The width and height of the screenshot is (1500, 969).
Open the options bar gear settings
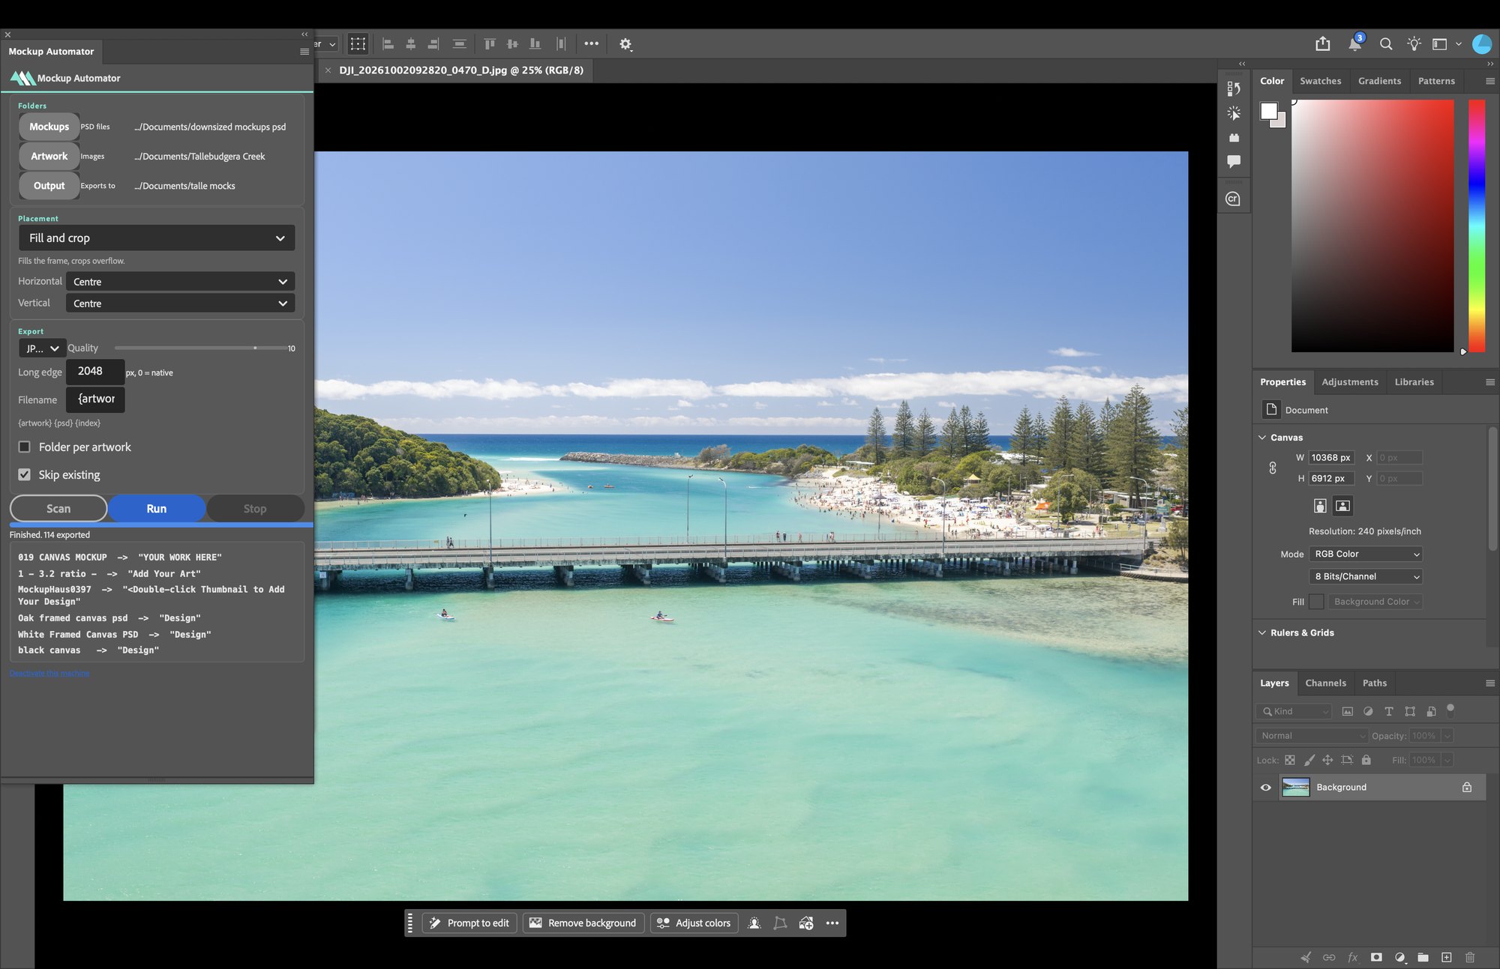pyautogui.click(x=625, y=44)
